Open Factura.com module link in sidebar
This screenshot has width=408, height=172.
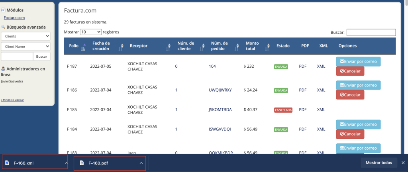click(14, 18)
